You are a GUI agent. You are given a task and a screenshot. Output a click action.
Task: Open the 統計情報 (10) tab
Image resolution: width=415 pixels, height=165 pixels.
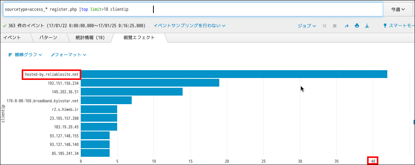point(89,38)
